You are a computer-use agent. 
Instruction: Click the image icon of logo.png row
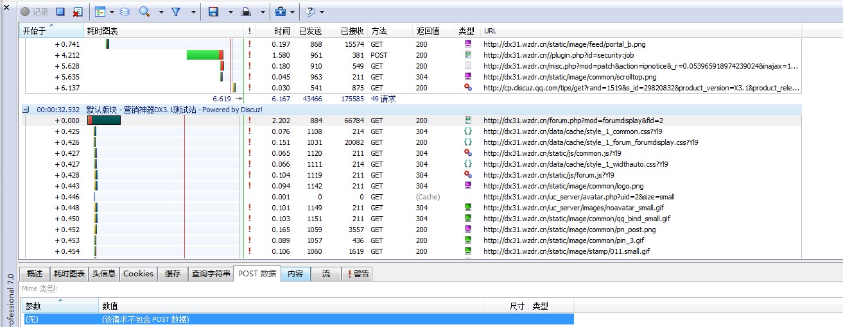(468, 186)
